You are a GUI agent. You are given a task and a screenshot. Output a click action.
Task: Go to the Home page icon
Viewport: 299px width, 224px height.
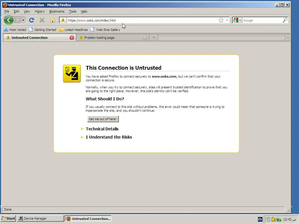coord(53,20)
